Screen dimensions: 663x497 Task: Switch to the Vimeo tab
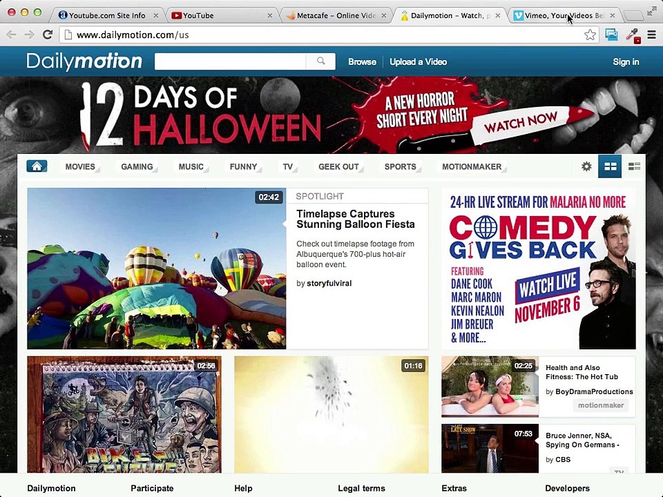coord(564,16)
